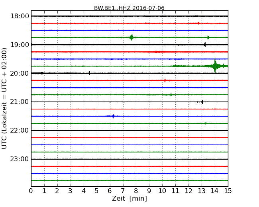Click the x-axis tick label 14

[215, 191]
